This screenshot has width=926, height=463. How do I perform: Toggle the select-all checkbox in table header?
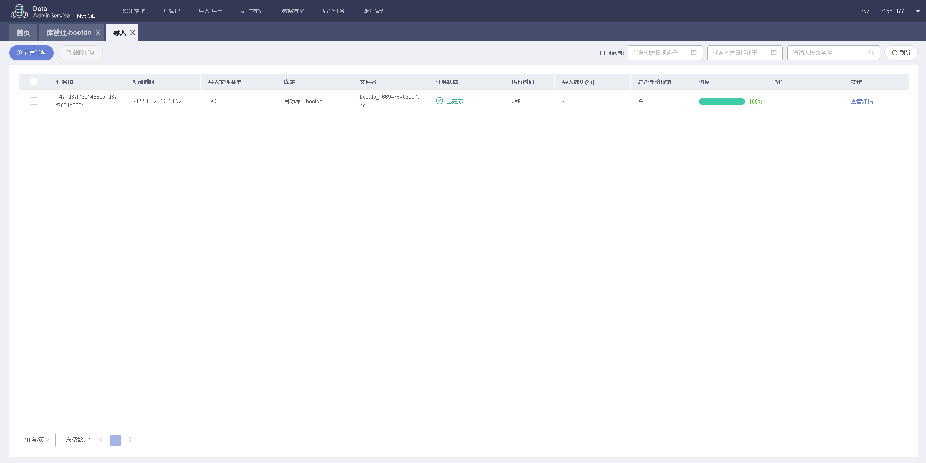pyautogui.click(x=34, y=82)
